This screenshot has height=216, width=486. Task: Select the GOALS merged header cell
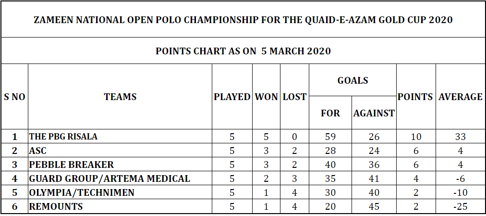click(x=352, y=80)
